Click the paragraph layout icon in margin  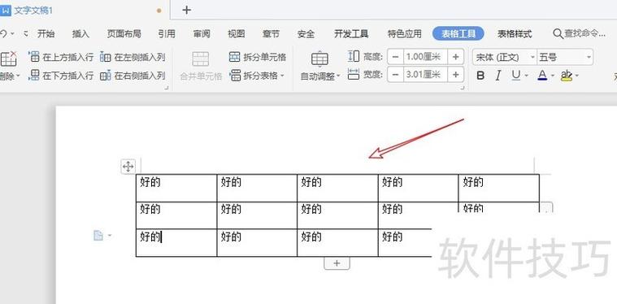[98, 236]
